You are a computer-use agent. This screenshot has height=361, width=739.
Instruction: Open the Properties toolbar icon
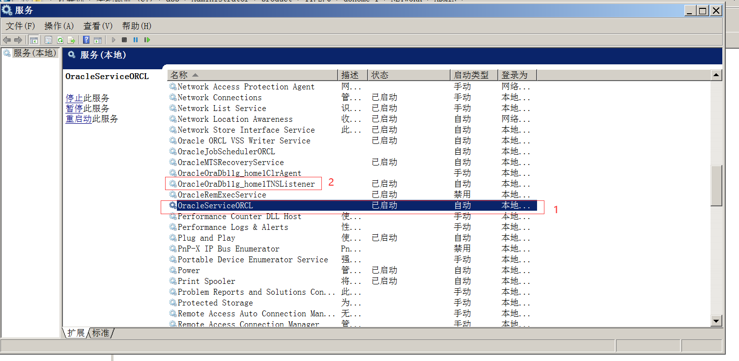48,40
